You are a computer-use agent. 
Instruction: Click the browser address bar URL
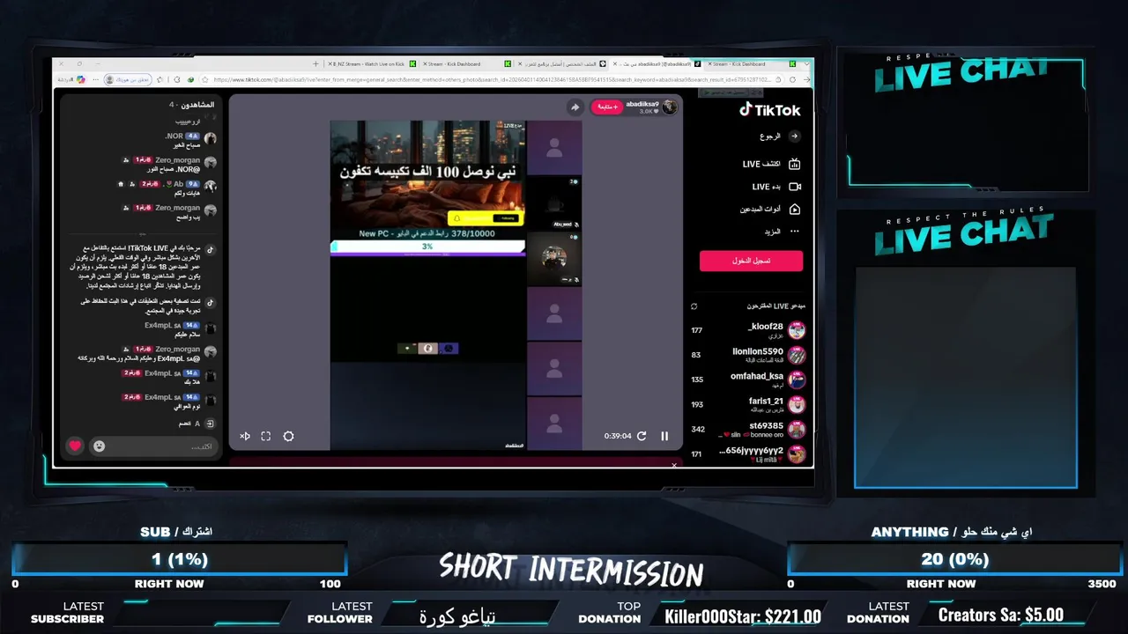tap(493, 79)
